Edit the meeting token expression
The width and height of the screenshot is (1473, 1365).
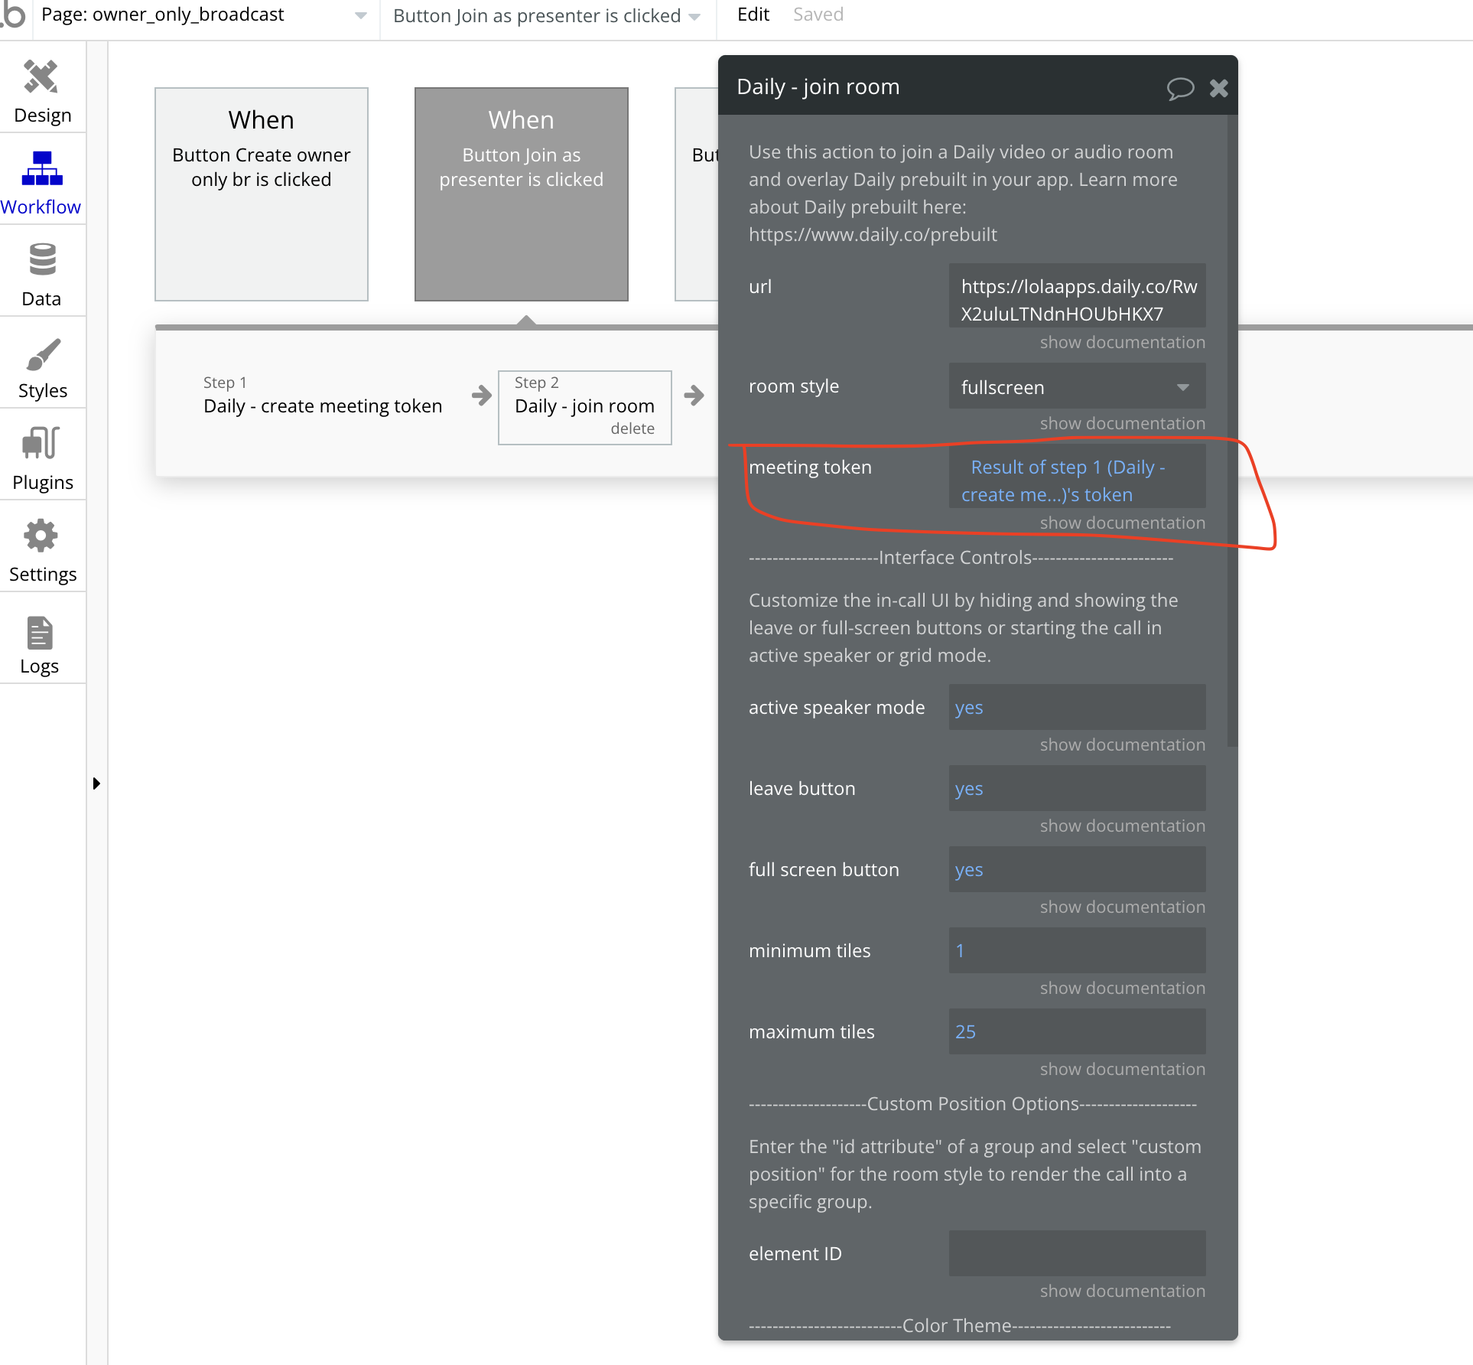click(1077, 477)
